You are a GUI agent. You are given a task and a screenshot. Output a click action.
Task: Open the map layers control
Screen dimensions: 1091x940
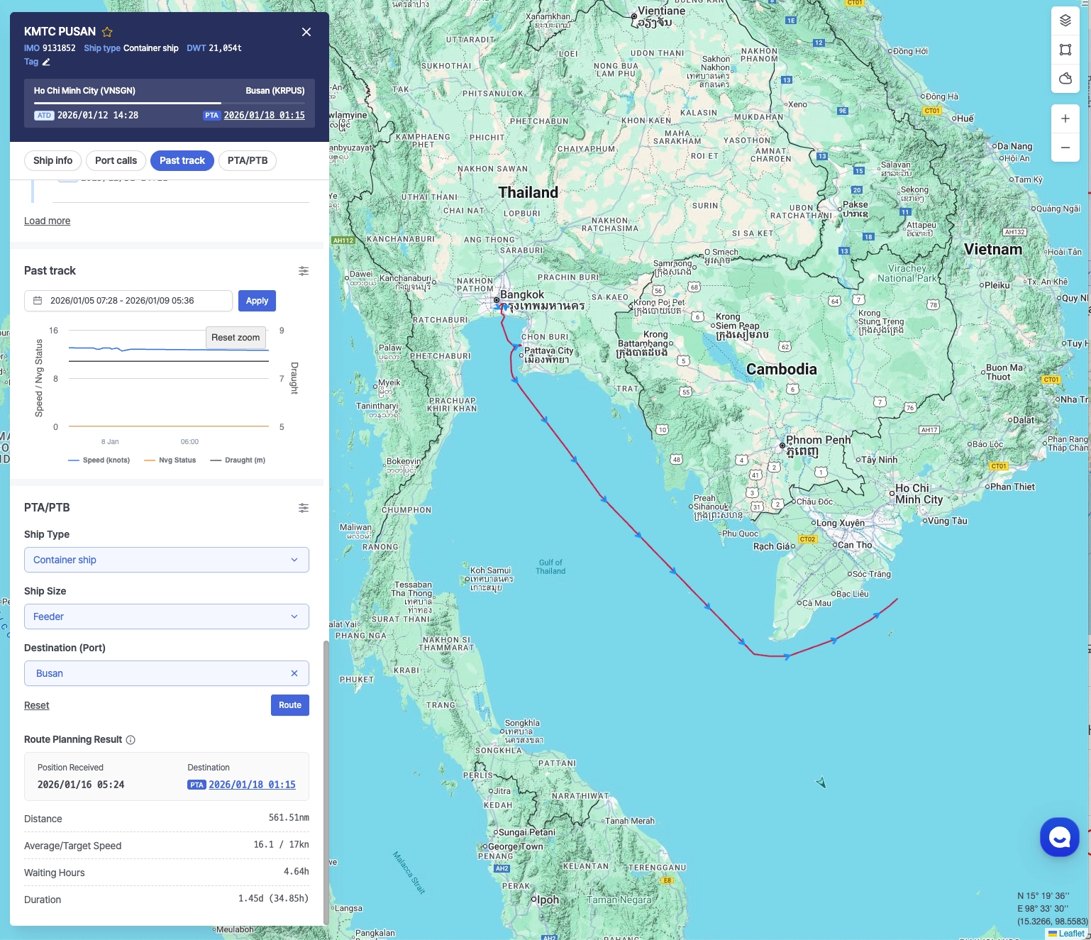[x=1065, y=21]
